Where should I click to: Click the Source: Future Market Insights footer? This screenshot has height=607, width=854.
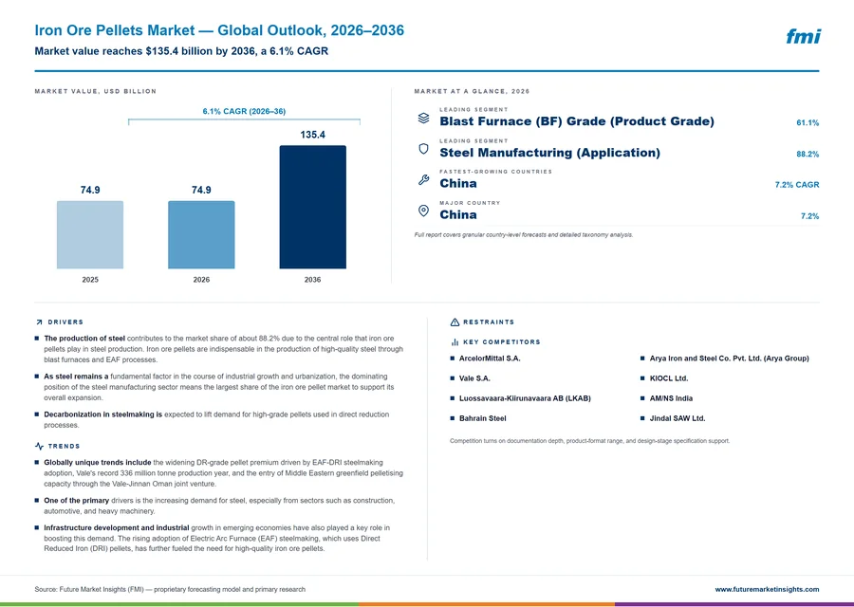pos(170,590)
